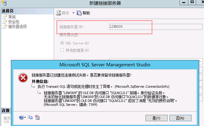Click the 链接服务器已创建但连接测试失败 message
Viewport: 204px width, 126px height.
click(x=82, y=75)
